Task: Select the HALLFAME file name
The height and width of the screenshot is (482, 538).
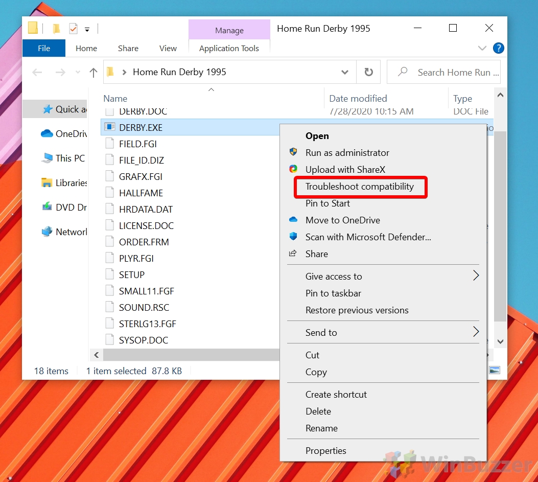Action: [x=141, y=193]
